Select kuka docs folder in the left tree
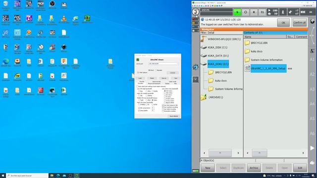 coord(220,81)
